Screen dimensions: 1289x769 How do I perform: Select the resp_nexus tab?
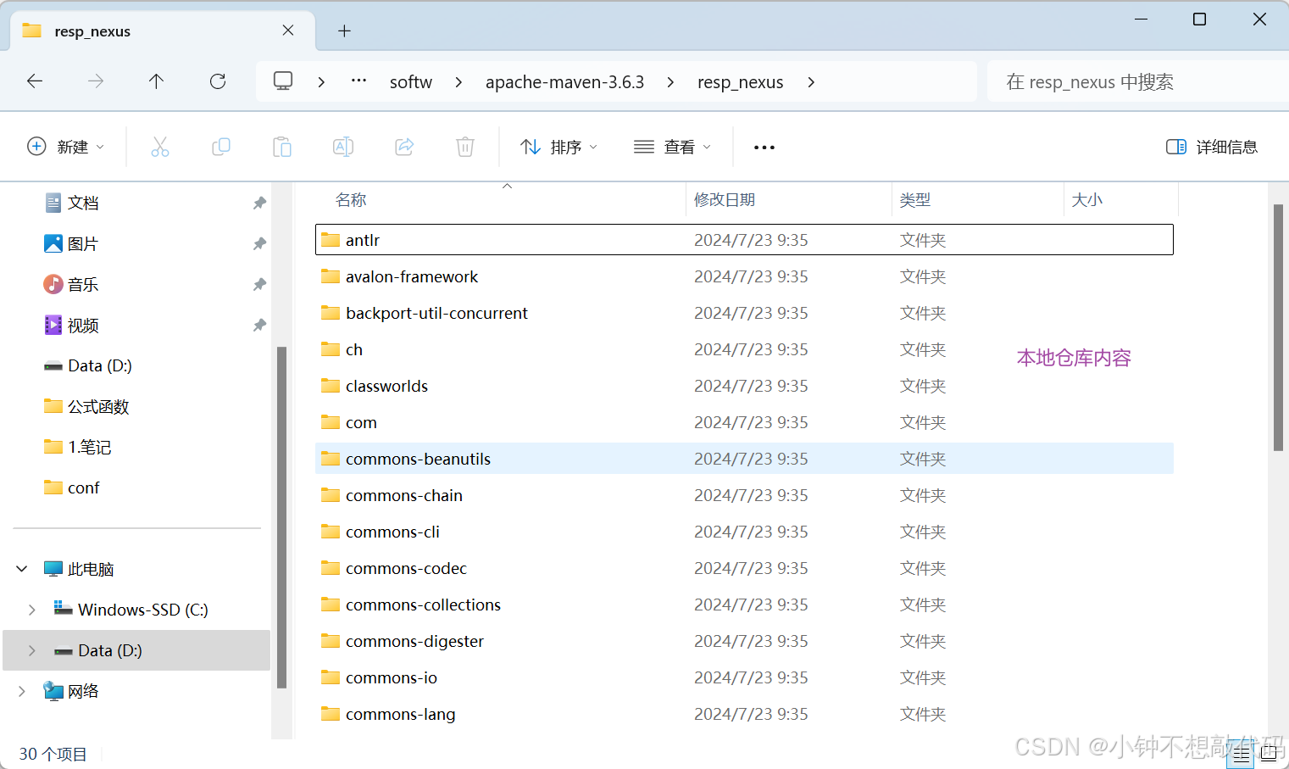coord(162,31)
